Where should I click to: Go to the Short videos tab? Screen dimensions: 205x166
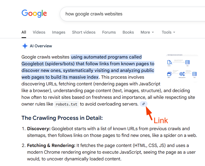tap(84, 32)
